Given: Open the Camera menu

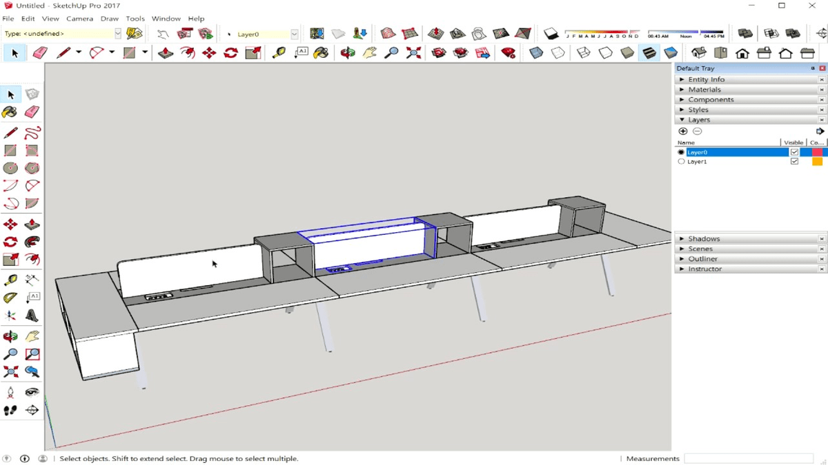Looking at the screenshot, I should click(79, 19).
